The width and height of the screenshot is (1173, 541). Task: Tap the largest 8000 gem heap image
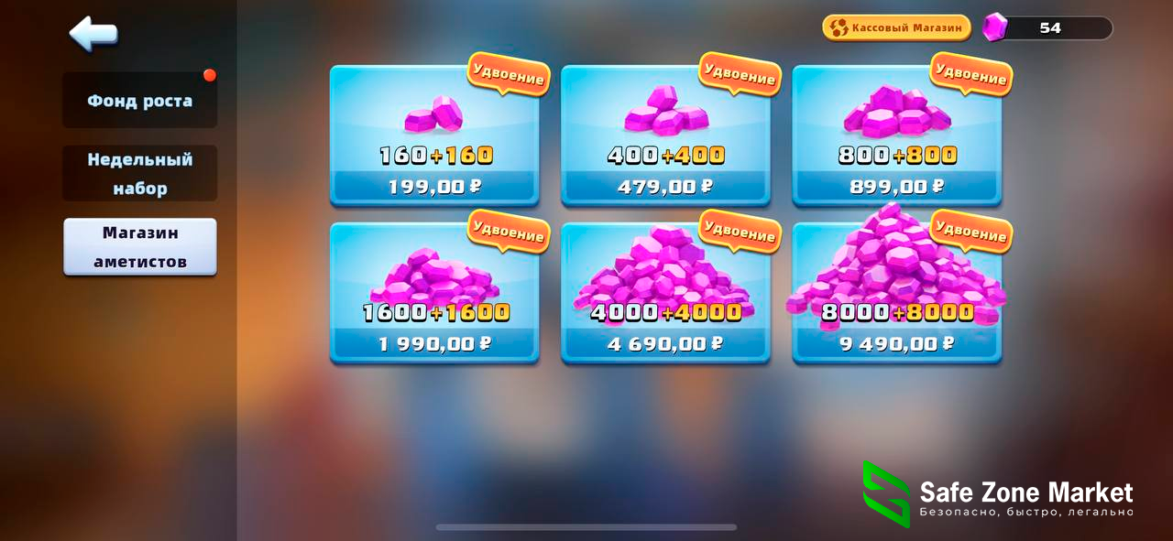click(x=895, y=261)
